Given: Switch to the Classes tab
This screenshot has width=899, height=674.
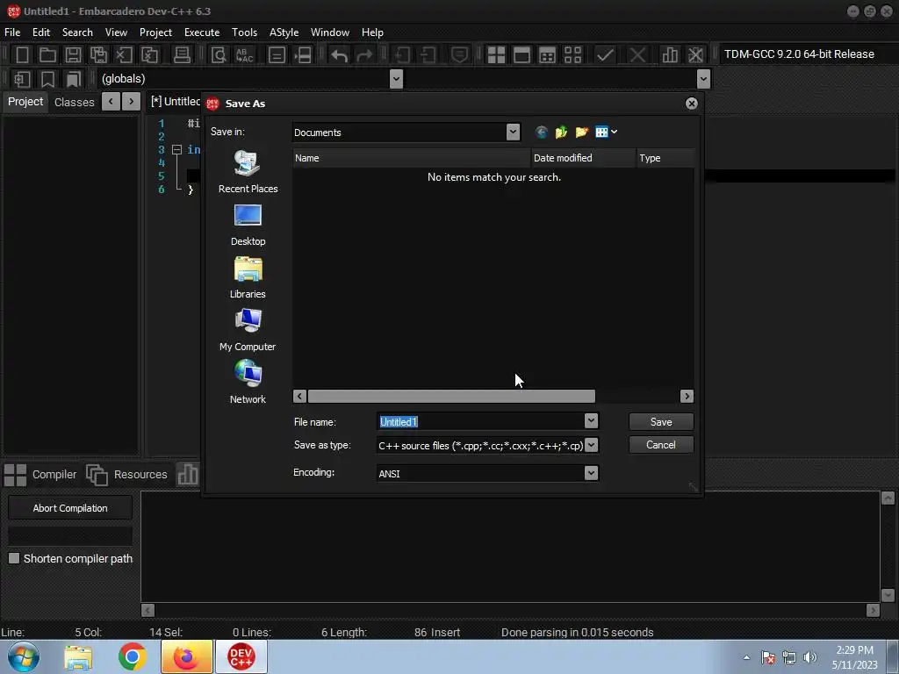Looking at the screenshot, I should (x=74, y=102).
